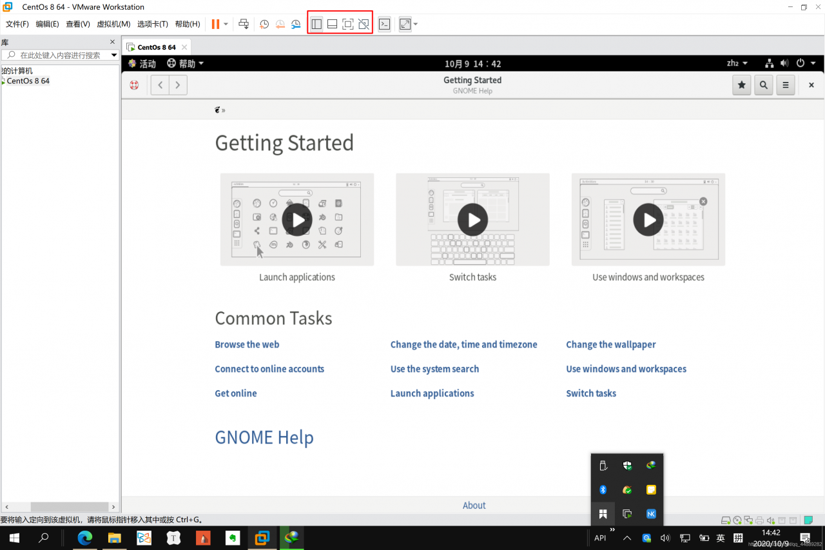Open Windows Security from tray popup
Screen dimensions: 825x550
coord(627,466)
